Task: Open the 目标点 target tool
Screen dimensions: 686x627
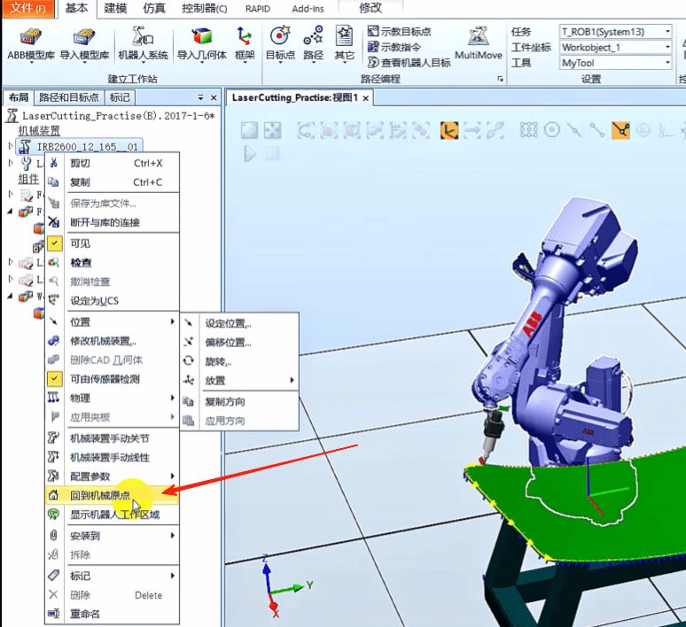Action: click(x=280, y=45)
